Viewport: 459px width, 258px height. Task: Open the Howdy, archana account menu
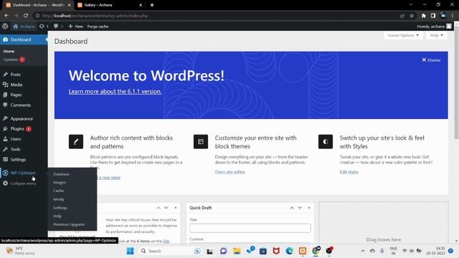coord(434,27)
